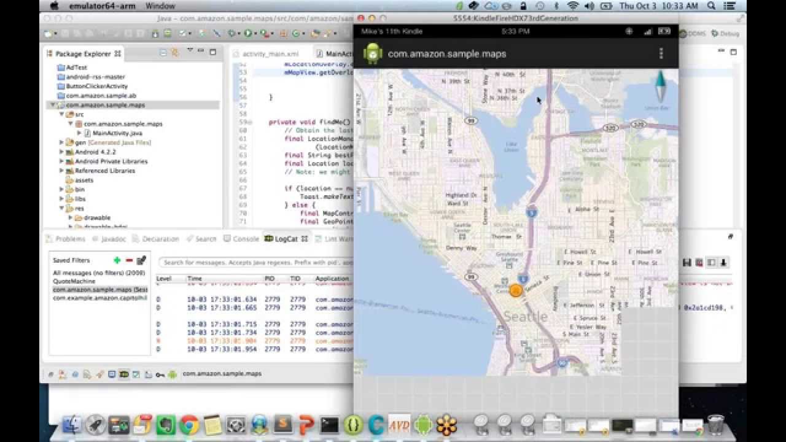Expand Android 4.2.2 library

(x=61, y=152)
